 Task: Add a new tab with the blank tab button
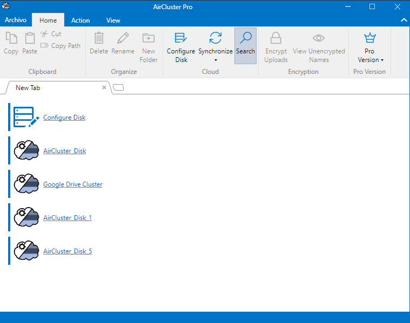click(118, 88)
